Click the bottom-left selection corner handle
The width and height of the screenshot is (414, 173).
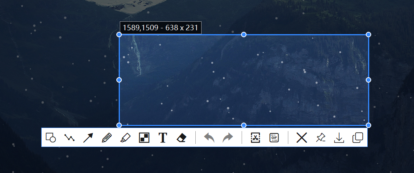point(119,125)
